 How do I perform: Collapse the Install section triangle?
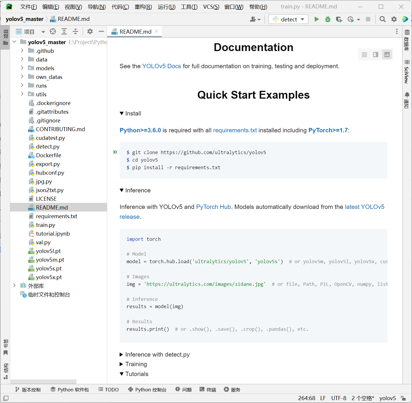[122, 113]
